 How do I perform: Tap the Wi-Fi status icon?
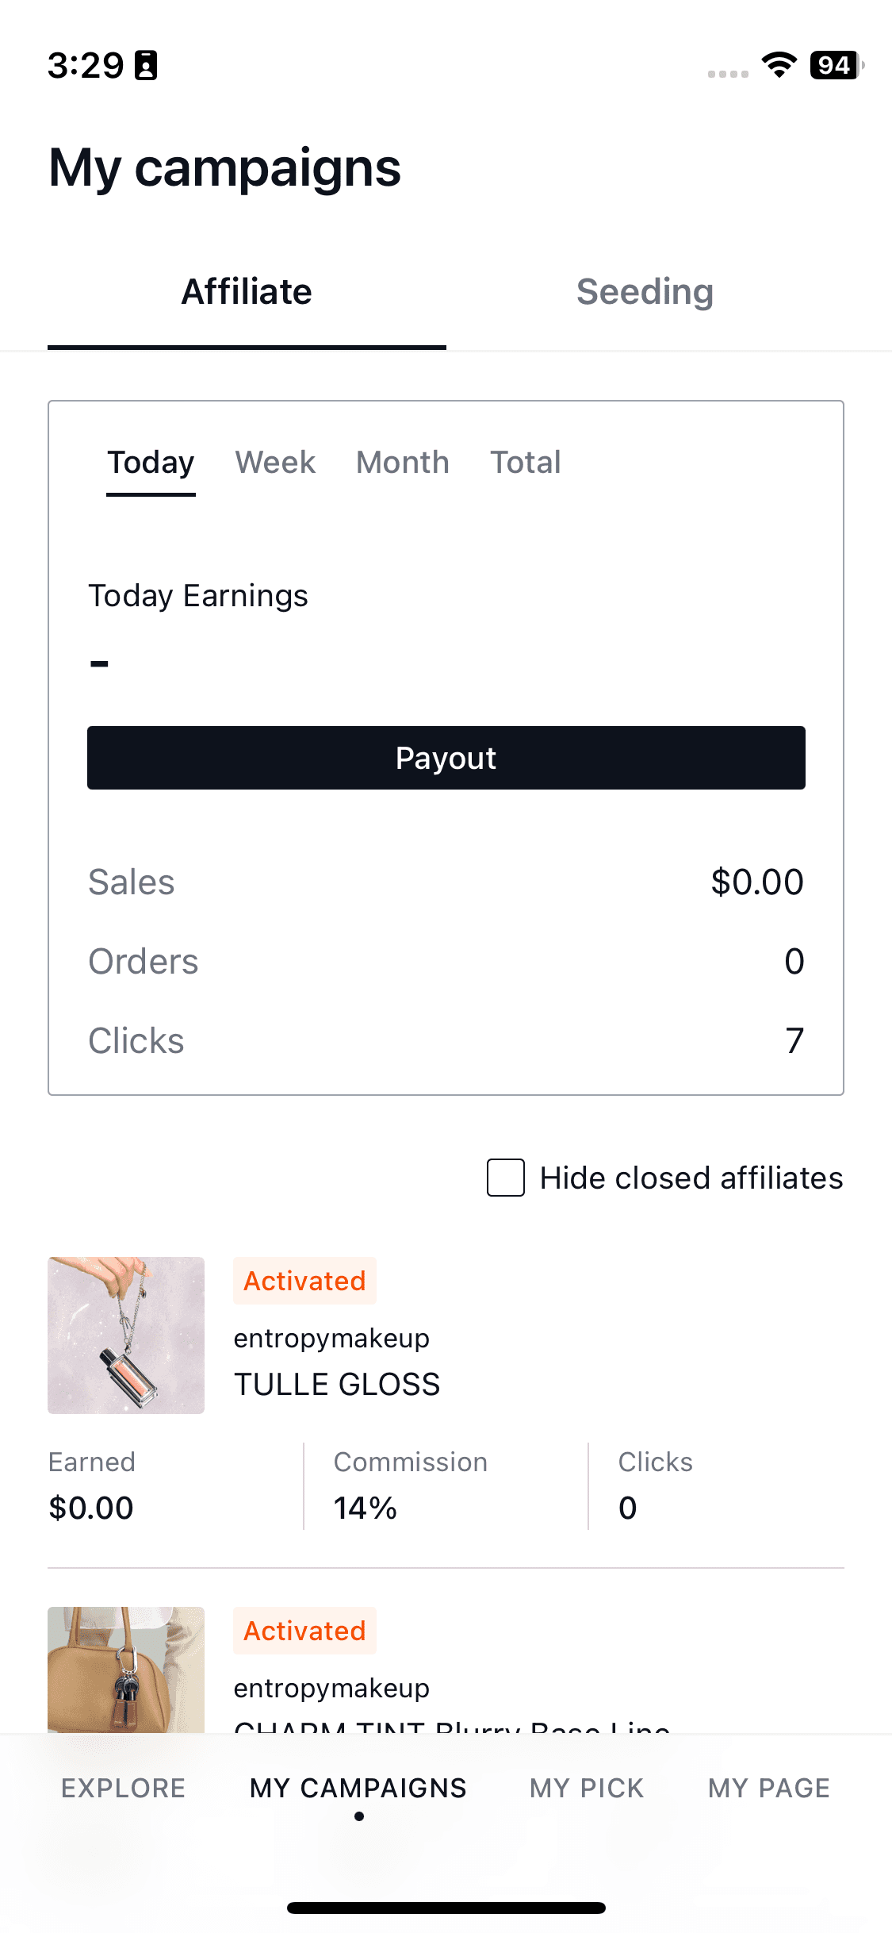tap(779, 65)
